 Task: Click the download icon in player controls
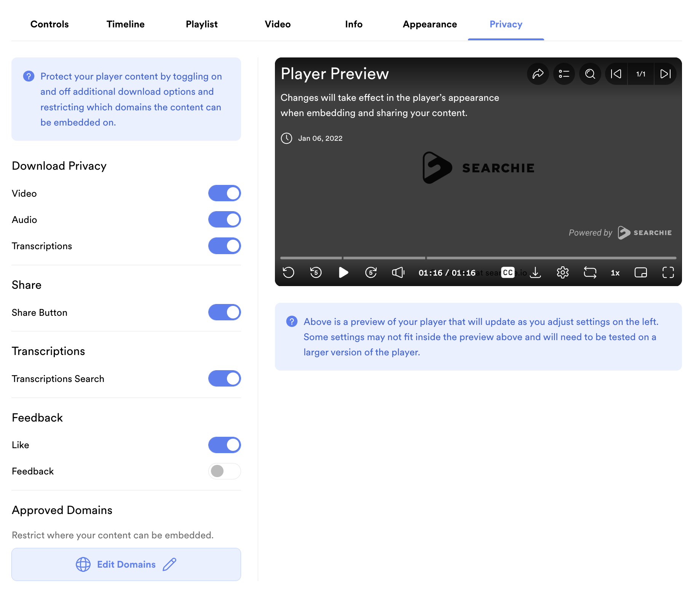coord(535,272)
